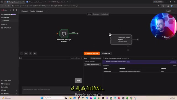
Task: Click the Publish button
Action: click(x=169, y=11)
